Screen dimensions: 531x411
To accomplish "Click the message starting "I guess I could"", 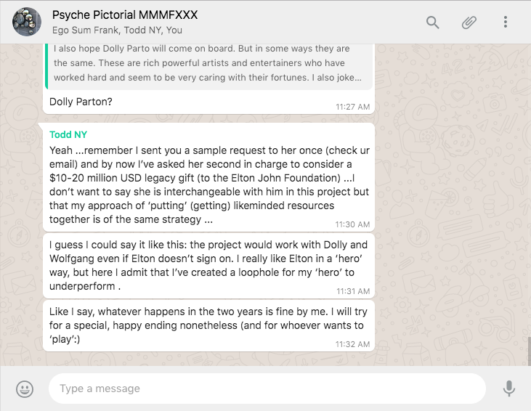I will (209, 265).
